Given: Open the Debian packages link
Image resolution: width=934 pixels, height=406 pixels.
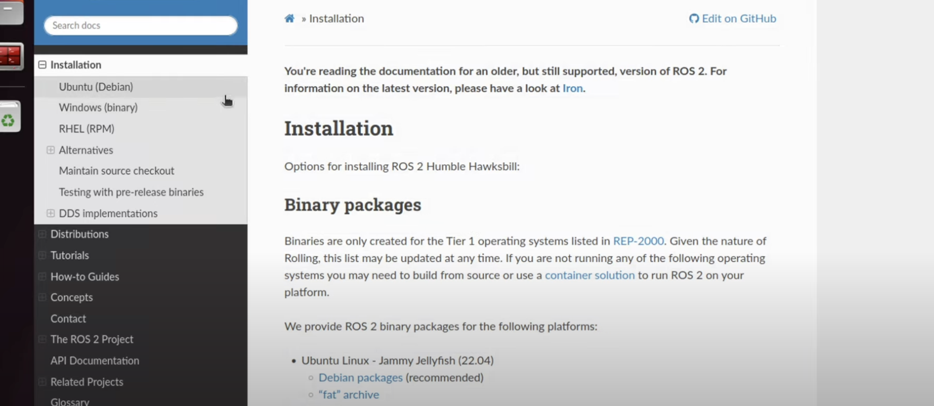Looking at the screenshot, I should 360,377.
